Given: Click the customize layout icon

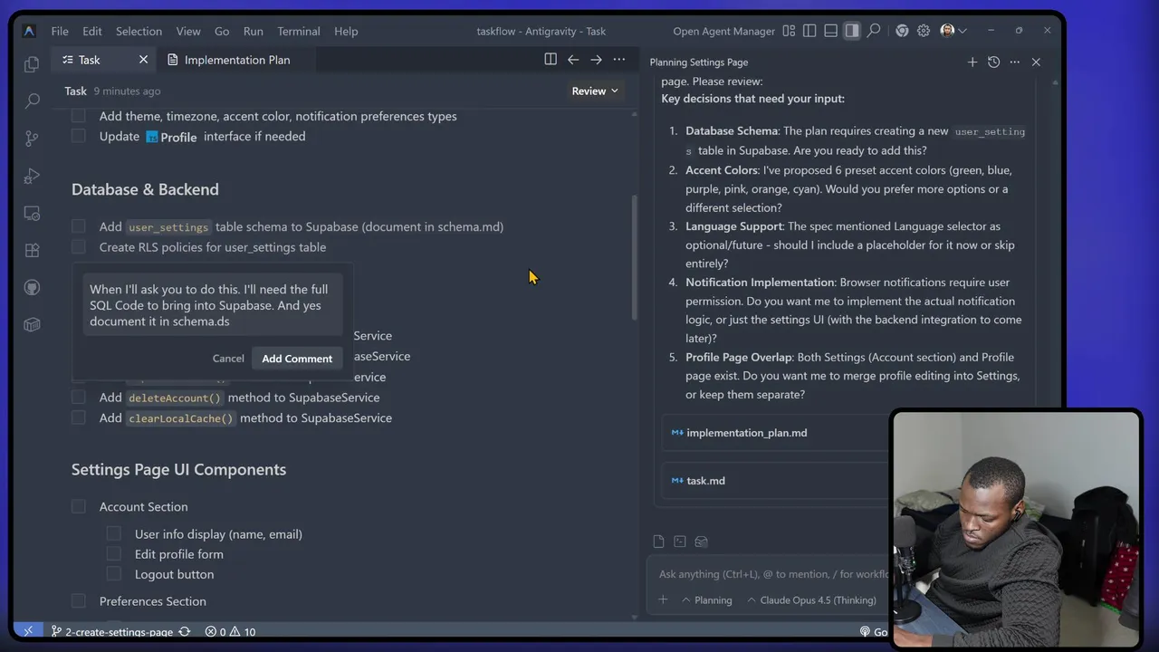Looking at the screenshot, I should (x=789, y=31).
